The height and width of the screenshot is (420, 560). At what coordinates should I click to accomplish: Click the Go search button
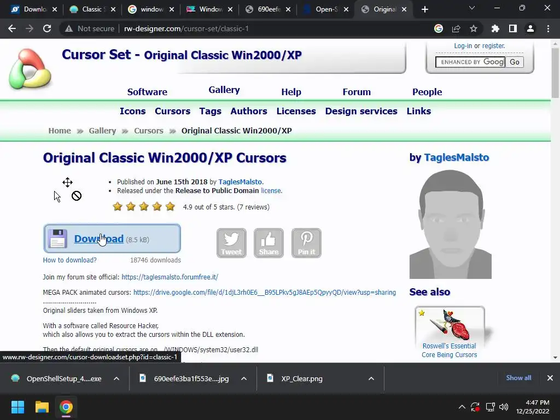[514, 62]
